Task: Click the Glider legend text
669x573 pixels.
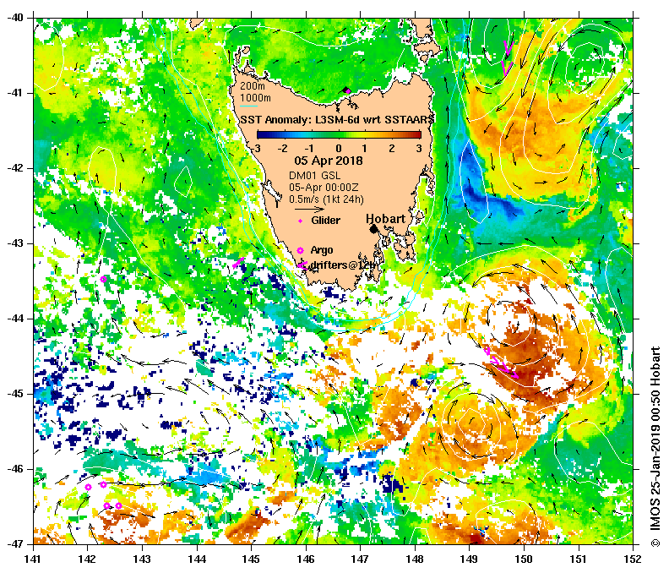Action: coord(325,221)
